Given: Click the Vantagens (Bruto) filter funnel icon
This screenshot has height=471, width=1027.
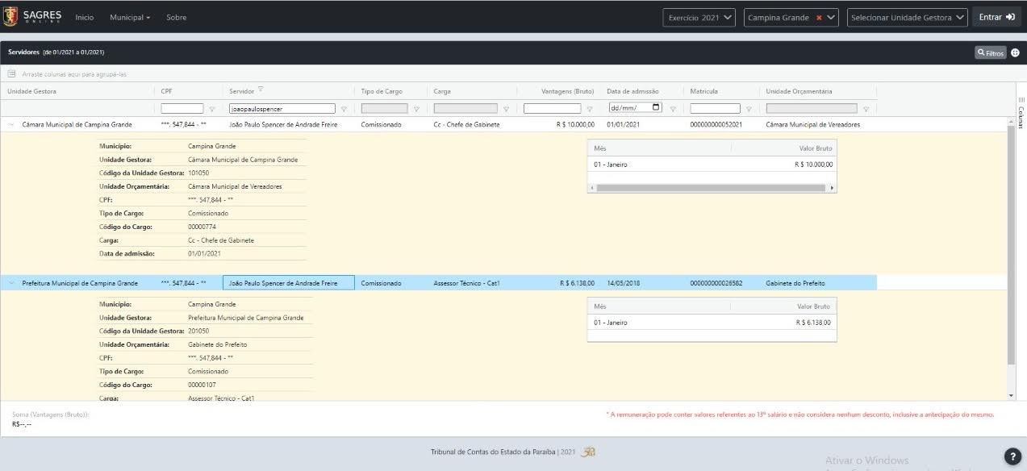Looking at the screenshot, I should 590,109.
